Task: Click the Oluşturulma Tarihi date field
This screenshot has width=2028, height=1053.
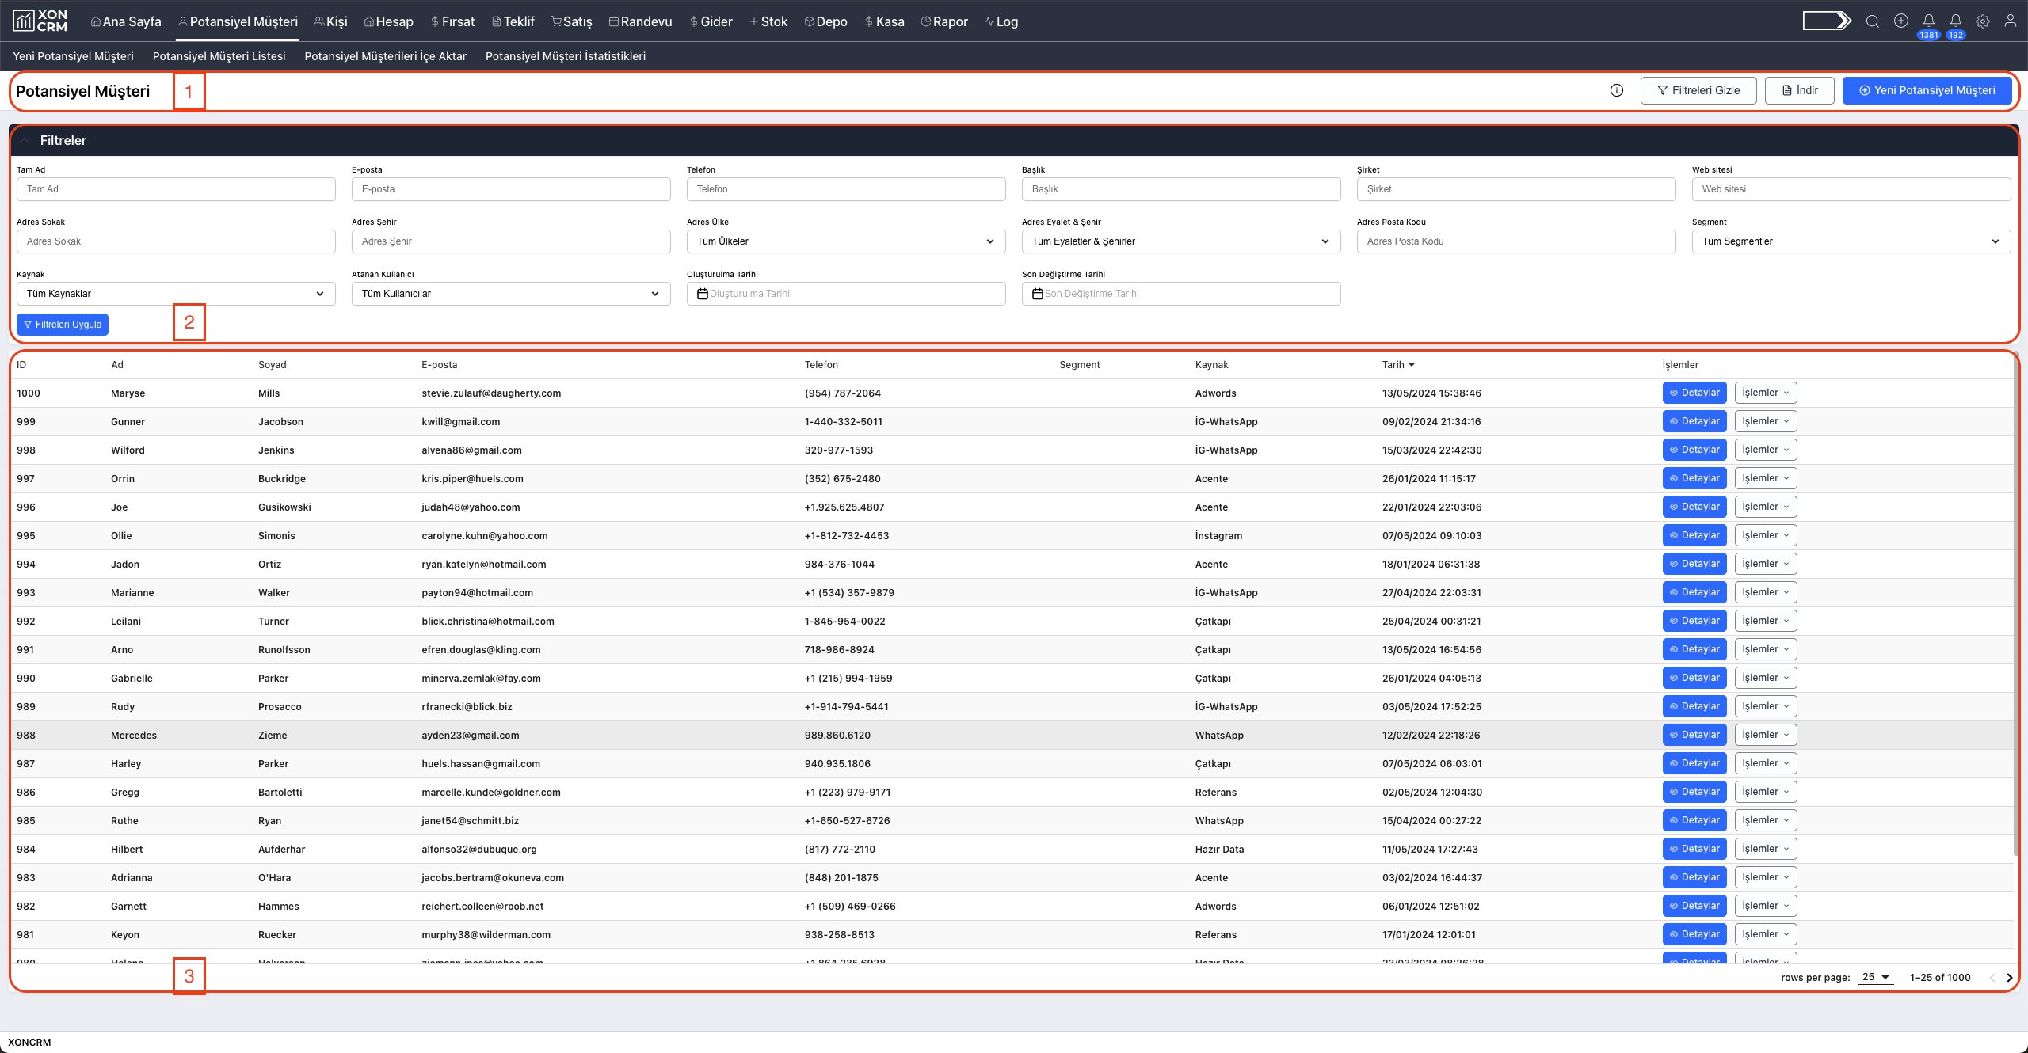Action: [845, 294]
